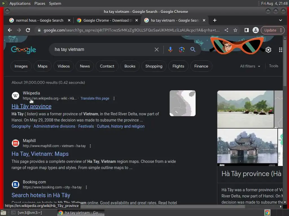Open Search hotels in Hà Tây result

pos(41,195)
